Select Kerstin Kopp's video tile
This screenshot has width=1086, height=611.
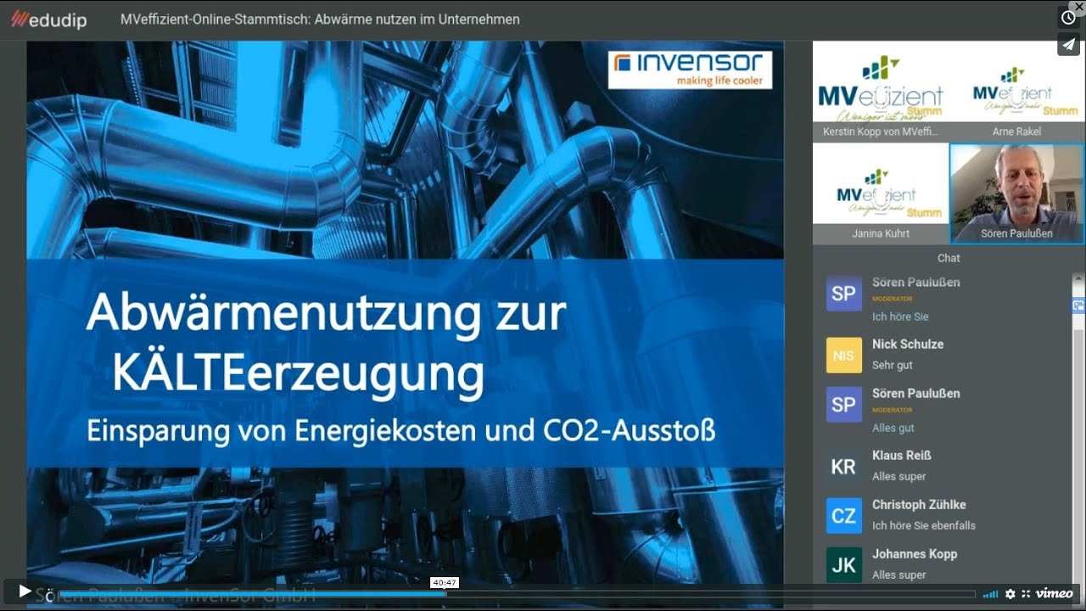pos(881,90)
